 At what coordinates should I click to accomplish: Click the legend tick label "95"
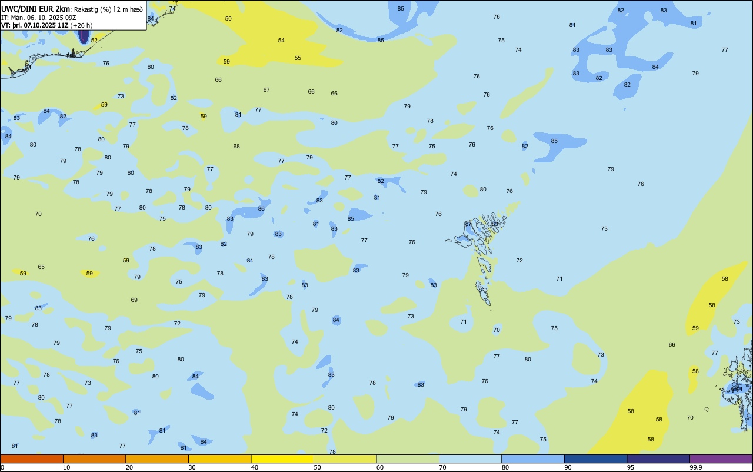[631, 467]
